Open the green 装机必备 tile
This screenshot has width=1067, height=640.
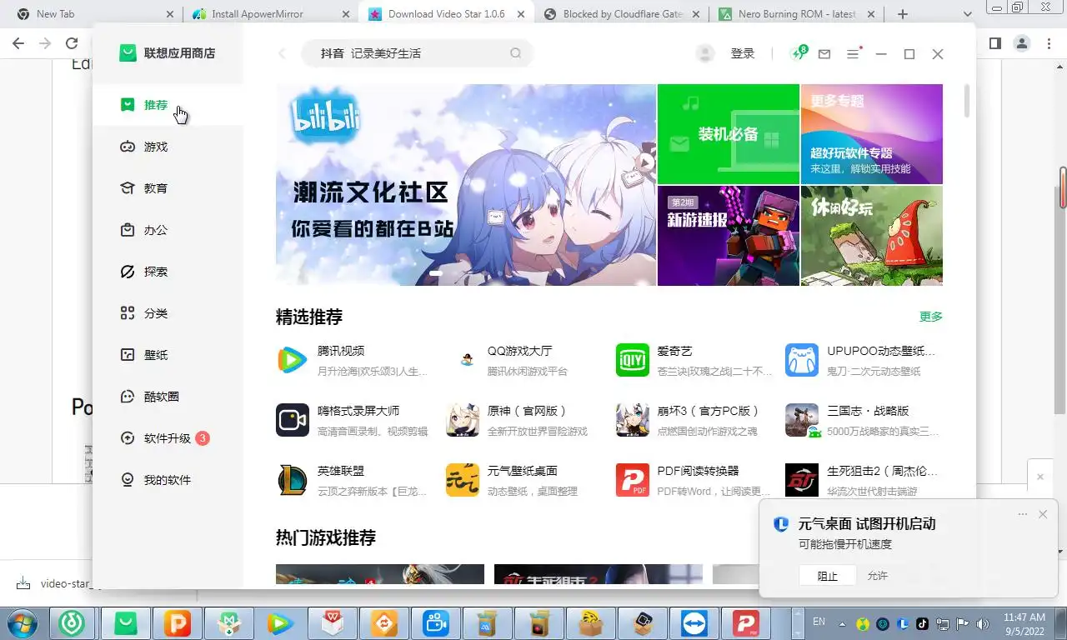tap(729, 134)
